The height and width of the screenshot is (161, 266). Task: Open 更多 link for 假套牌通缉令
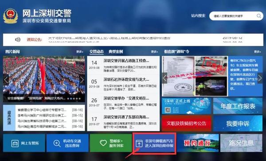click(257, 52)
